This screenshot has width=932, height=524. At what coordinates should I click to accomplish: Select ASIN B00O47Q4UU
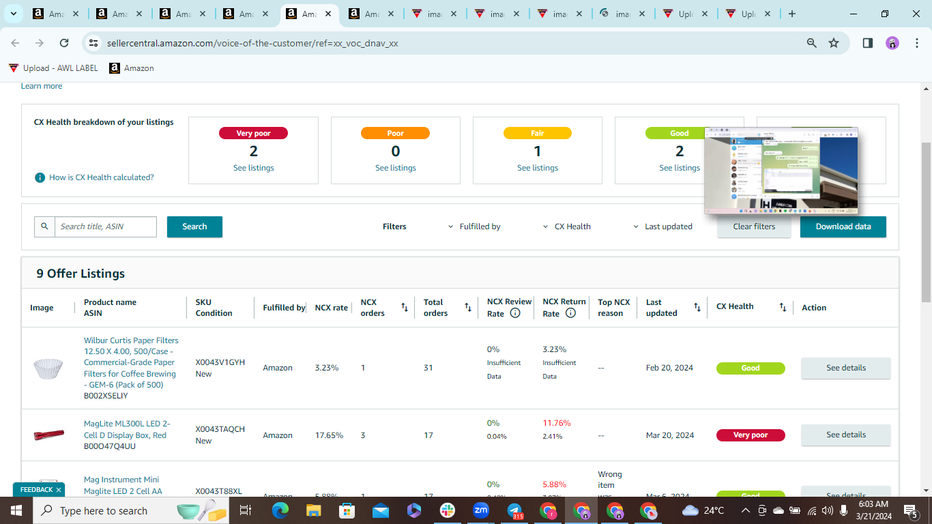[110, 446]
